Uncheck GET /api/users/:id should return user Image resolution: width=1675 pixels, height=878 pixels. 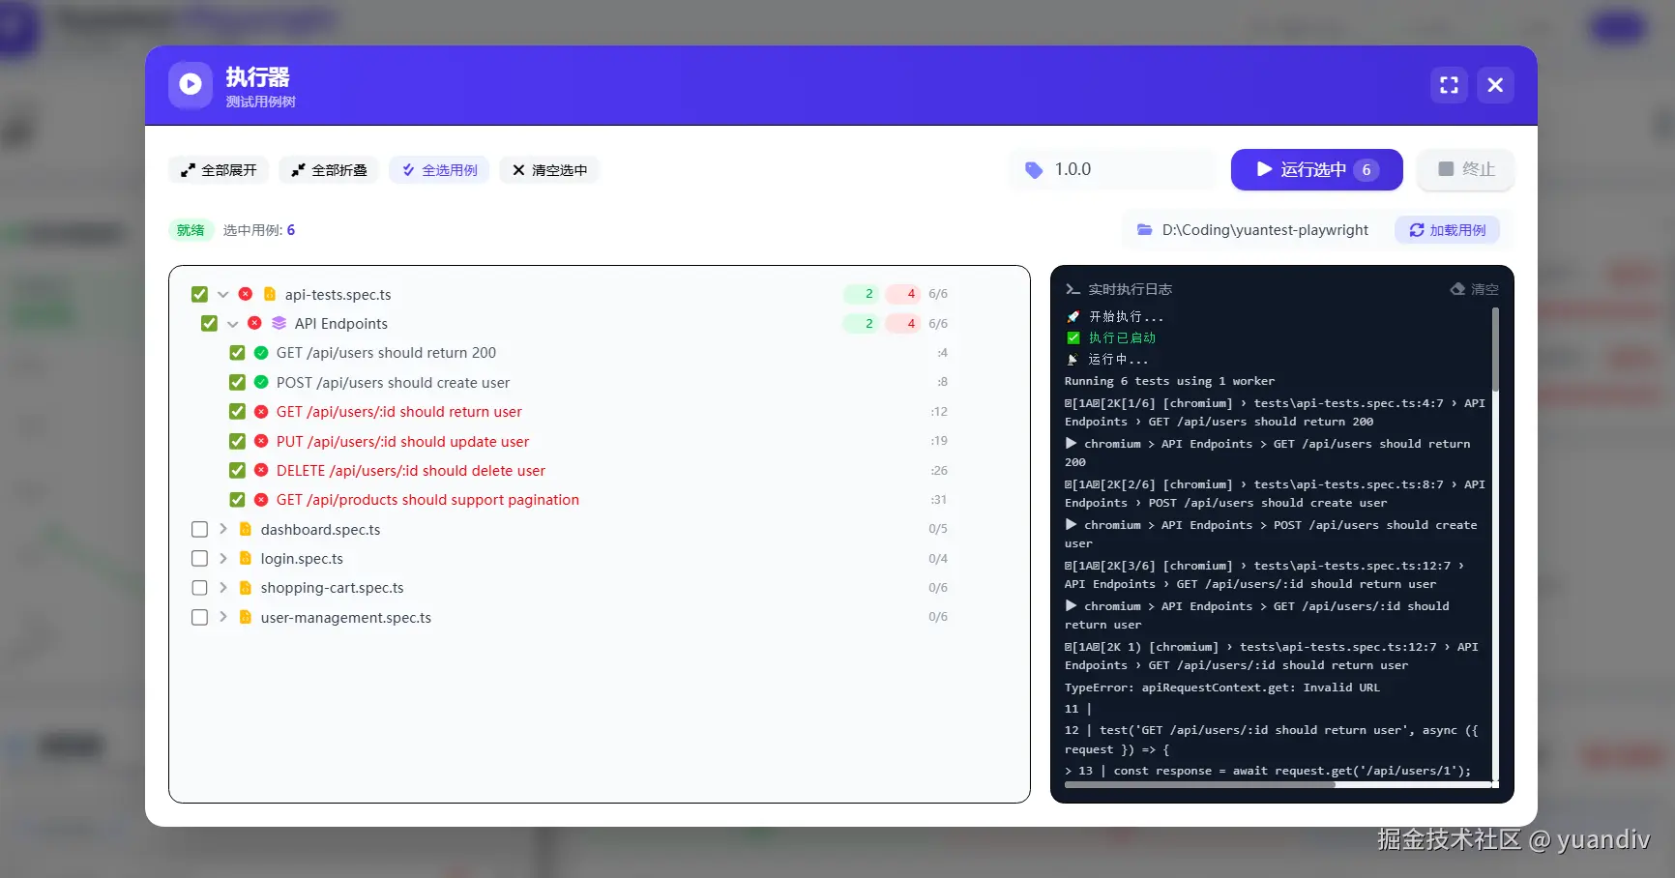tap(237, 412)
